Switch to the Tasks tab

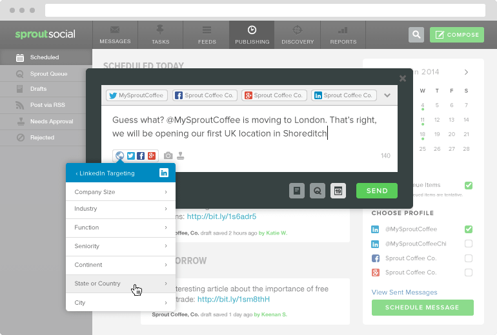pyautogui.click(x=160, y=35)
